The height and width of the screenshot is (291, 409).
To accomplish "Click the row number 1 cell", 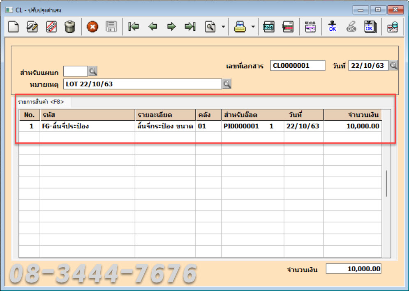I will coord(30,126).
